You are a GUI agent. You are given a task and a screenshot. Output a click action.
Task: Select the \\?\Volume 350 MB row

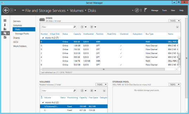74,106
